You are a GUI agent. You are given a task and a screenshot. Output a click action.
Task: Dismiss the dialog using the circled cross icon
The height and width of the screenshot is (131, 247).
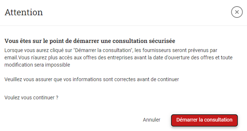(x=237, y=12)
